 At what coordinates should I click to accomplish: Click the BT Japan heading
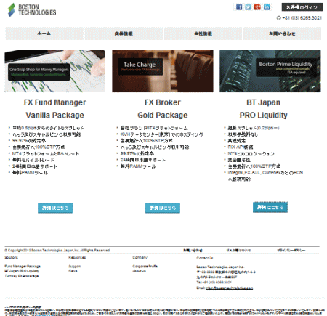click(x=263, y=102)
